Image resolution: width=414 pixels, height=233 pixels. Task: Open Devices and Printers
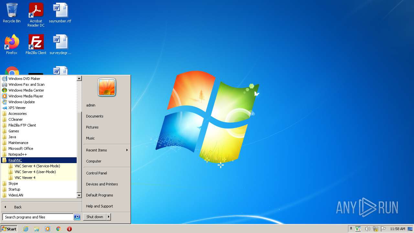click(x=107, y=184)
